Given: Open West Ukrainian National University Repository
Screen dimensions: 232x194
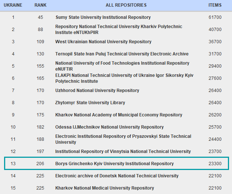Looking at the screenshot, I should coord(103,42).
